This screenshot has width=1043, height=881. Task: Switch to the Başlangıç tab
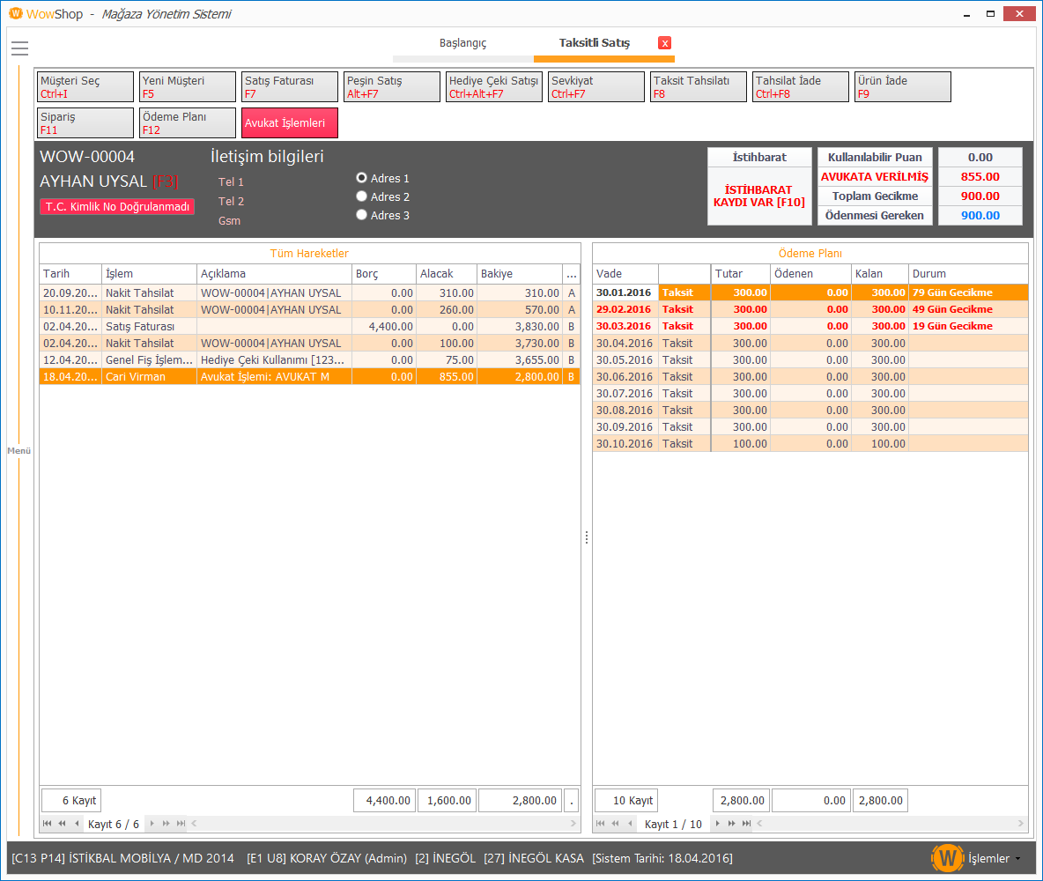[462, 43]
